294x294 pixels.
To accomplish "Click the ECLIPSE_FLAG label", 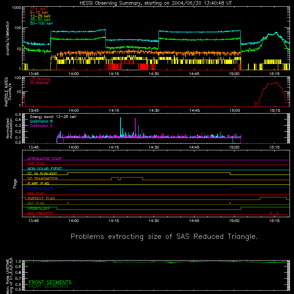I will tap(40, 189).
